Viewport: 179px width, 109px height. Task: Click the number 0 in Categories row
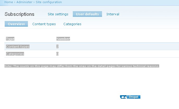[x=57, y=54]
